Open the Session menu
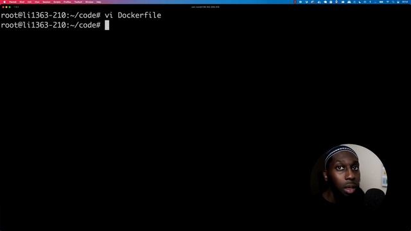Screen dimensions: 411x231 coord(46,2)
